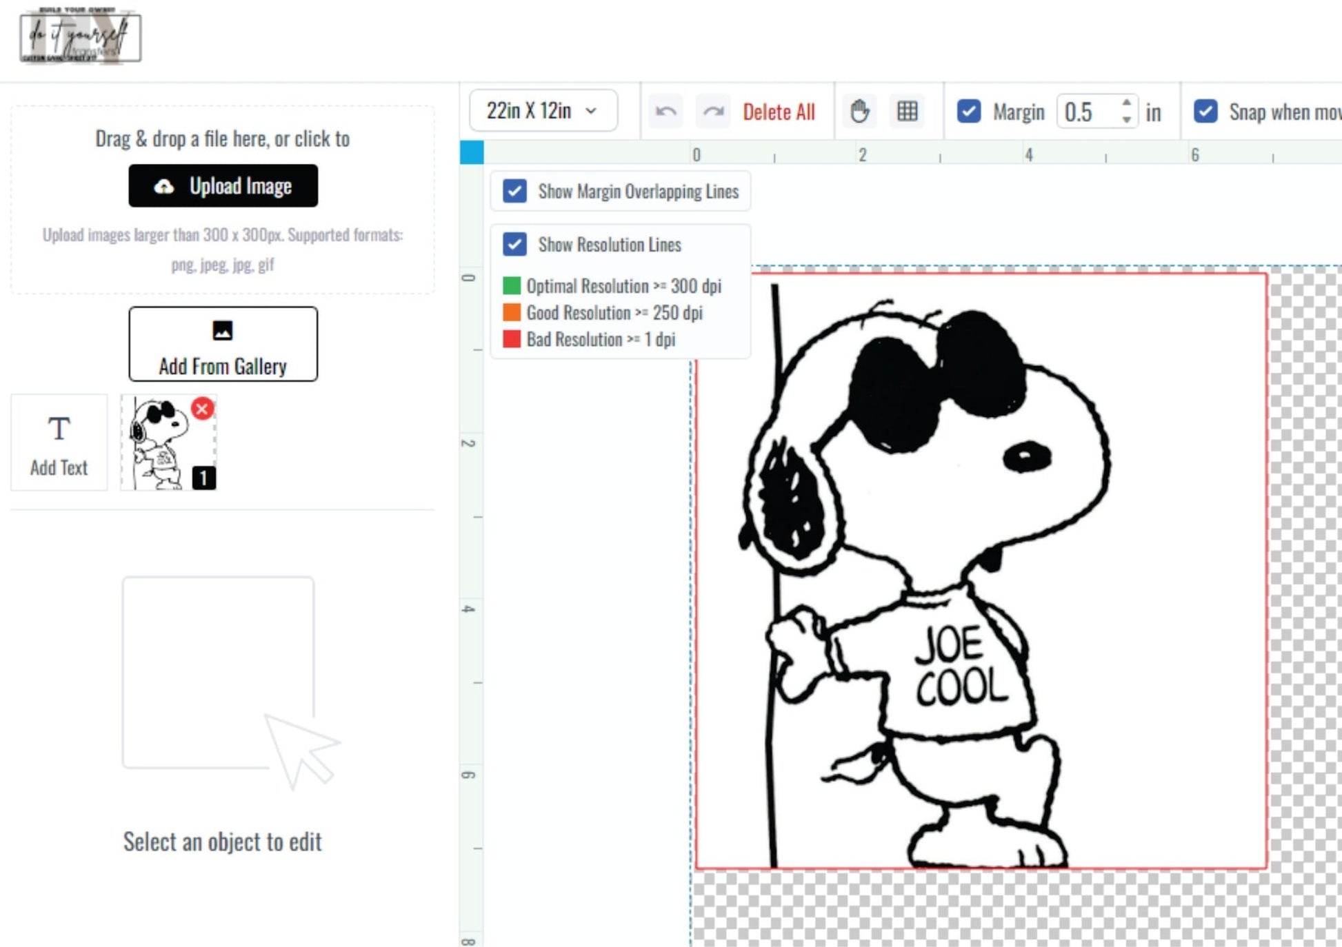Decrease margin using the down stepper arrow

point(1127,119)
